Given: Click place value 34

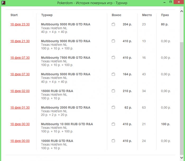Looking at the screenshot, I should (144, 91).
